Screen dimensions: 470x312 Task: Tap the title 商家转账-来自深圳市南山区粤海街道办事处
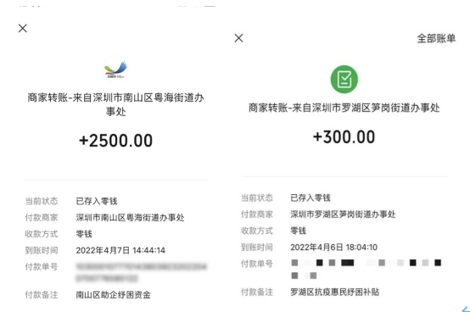pos(115,104)
